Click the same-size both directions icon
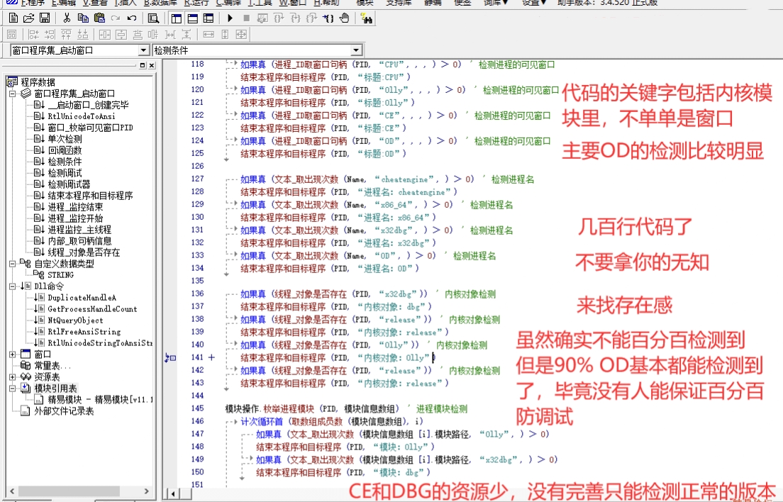 (x=241, y=35)
